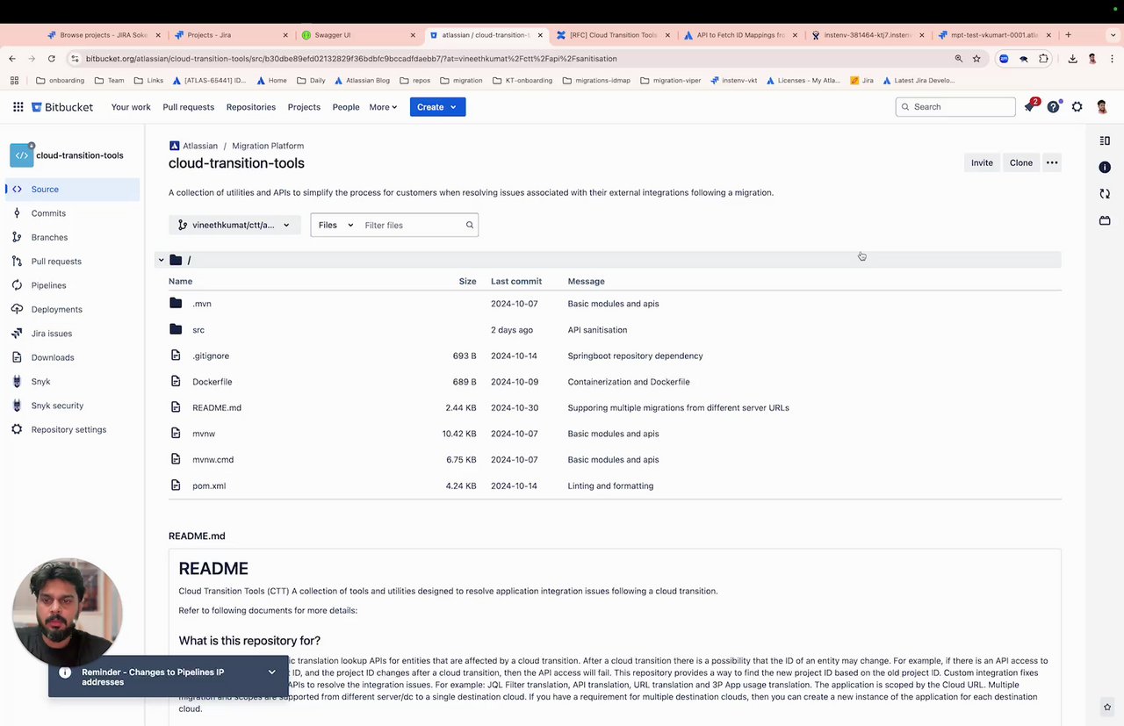The image size is (1124, 726).
Task: Open the People link in top navigation
Action: (x=346, y=107)
